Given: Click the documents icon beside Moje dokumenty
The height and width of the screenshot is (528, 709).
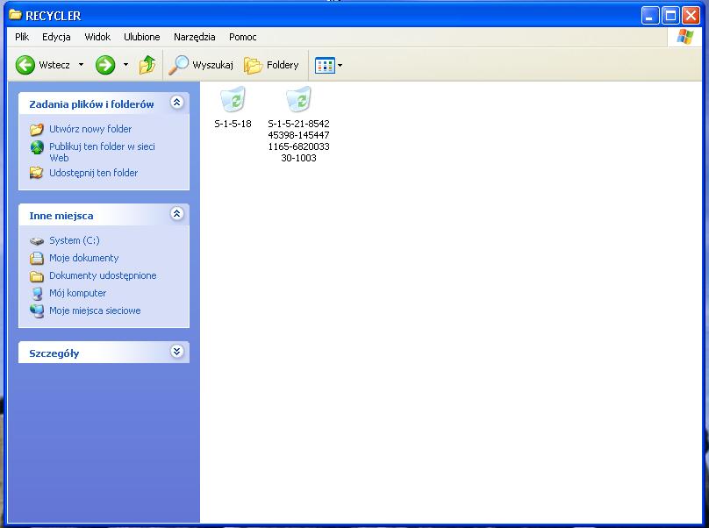Looking at the screenshot, I should pos(37,258).
